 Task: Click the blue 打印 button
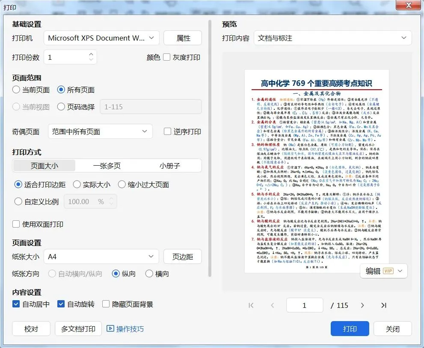tap(350, 329)
